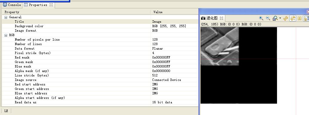Select the Properties tab
This screenshot has width=309, height=115.
click(x=38, y=5)
